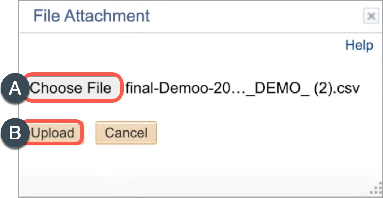The width and height of the screenshot is (383, 198).
Task: Open the Help link
Action: coord(359,46)
